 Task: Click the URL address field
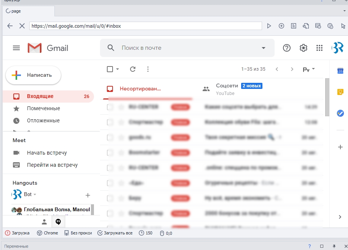tap(146, 26)
